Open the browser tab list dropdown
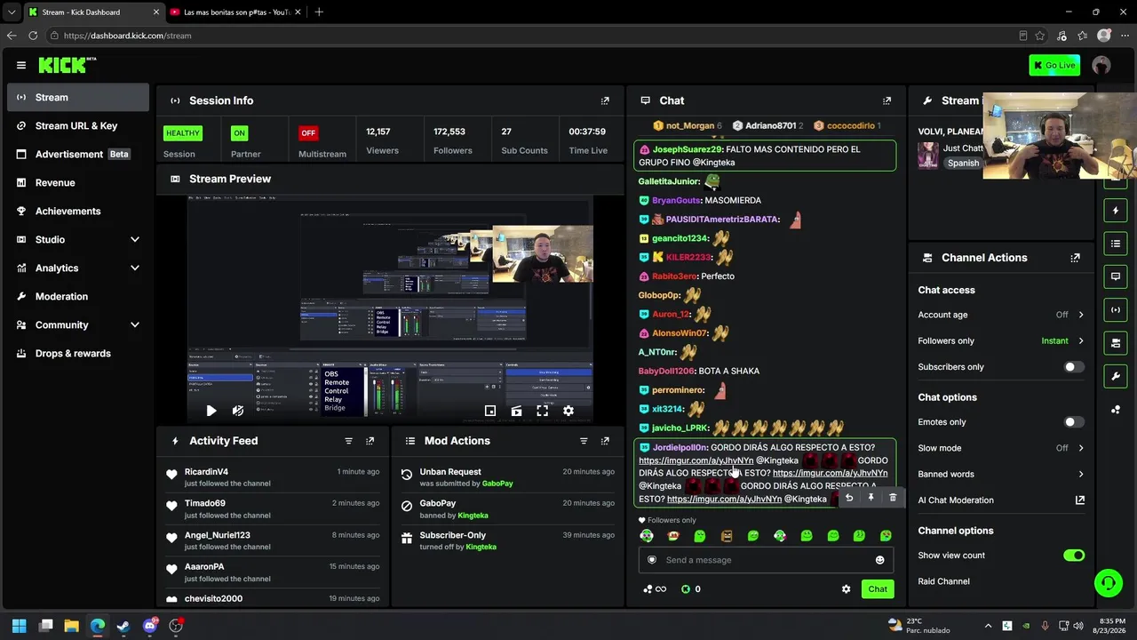Screen dimensions: 1137x640 coord(12,12)
